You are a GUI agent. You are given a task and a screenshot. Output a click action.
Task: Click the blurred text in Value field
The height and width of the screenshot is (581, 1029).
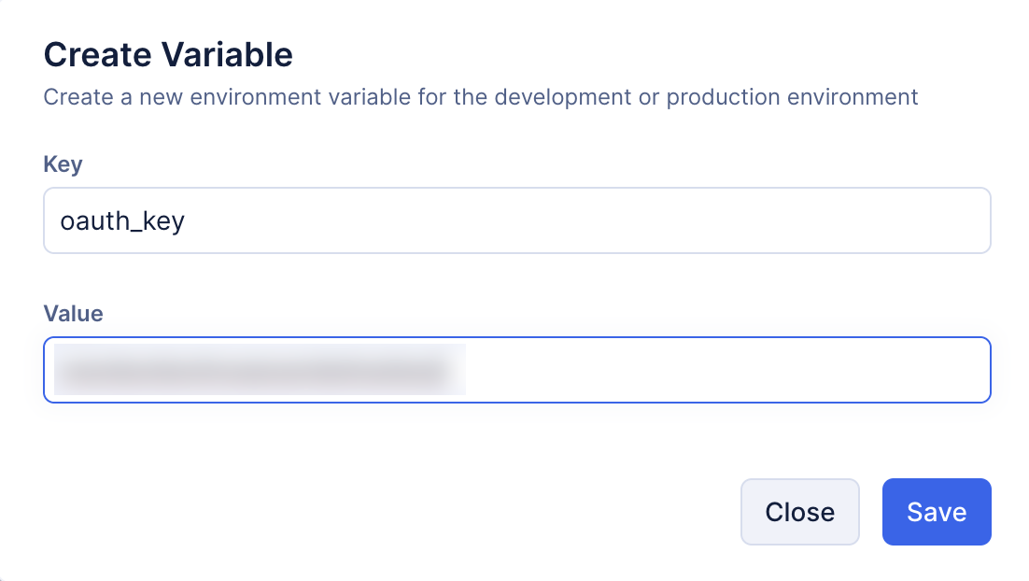[259, 370]
